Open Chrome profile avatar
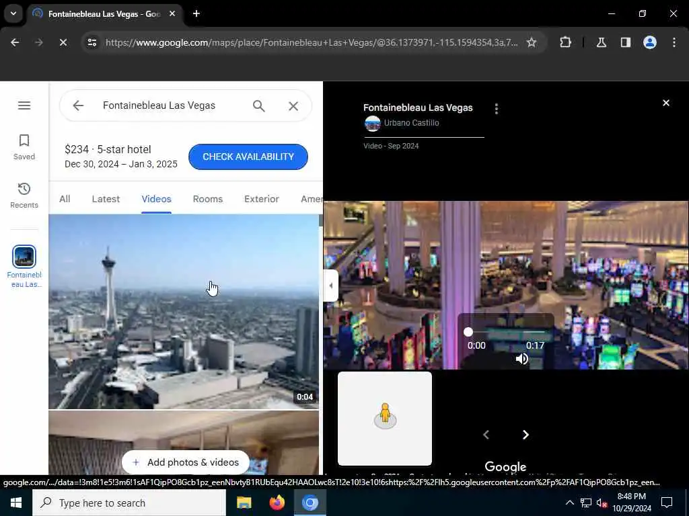 coord(650,42)
